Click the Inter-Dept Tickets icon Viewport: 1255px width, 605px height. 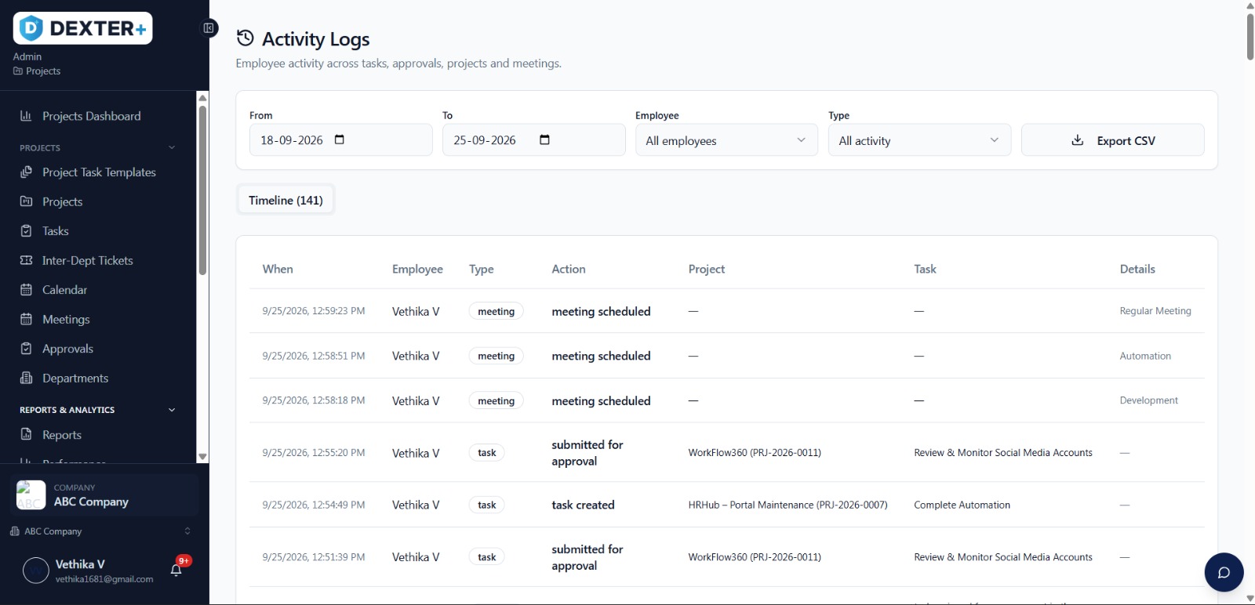[26, 260]
